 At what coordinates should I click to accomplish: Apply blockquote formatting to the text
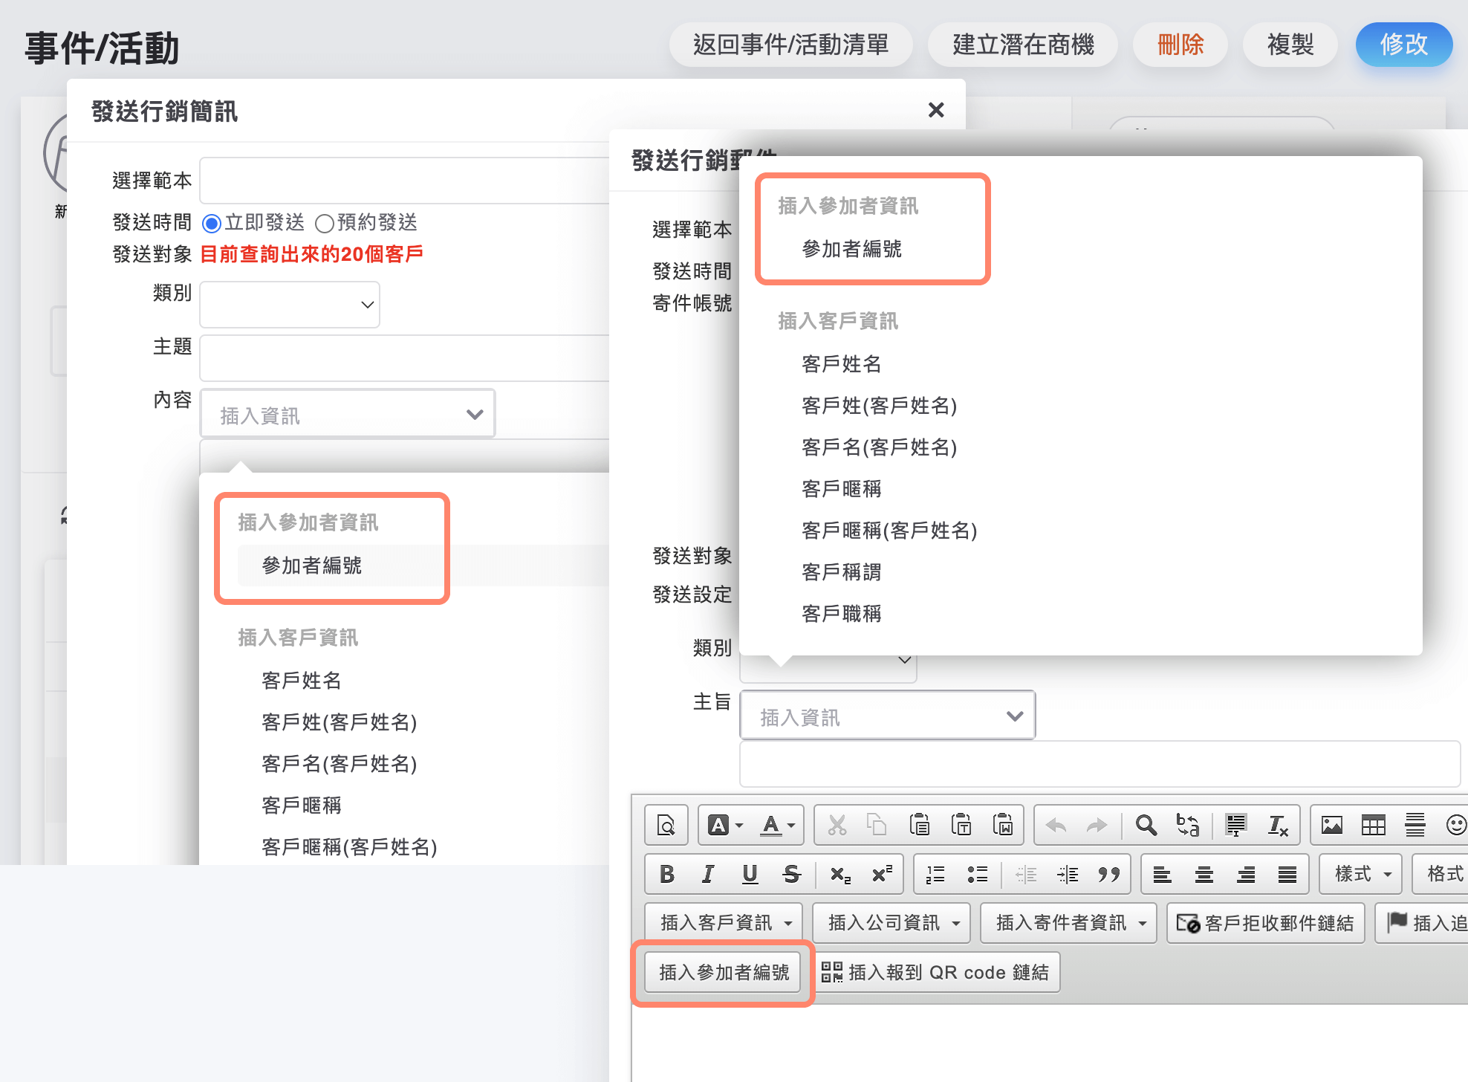point(1111,874)
